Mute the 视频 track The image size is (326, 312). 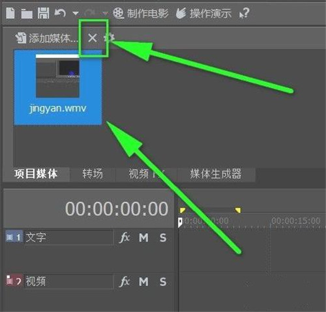tap(143, 281)
